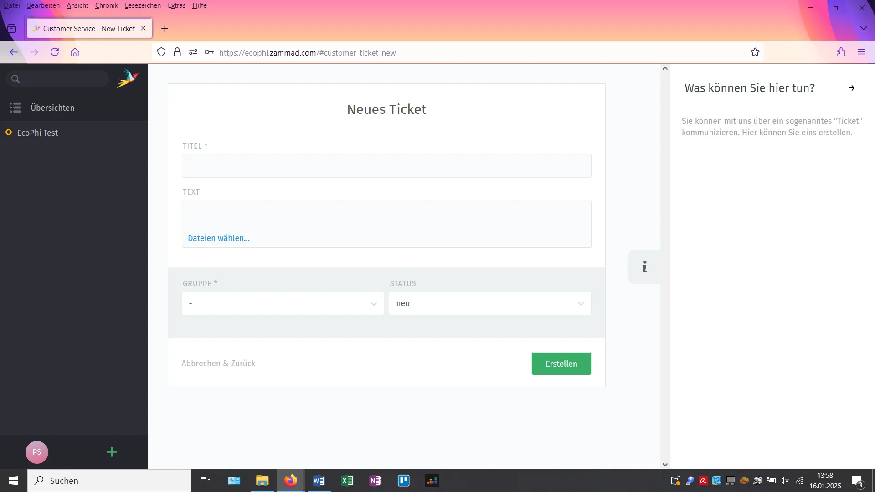Select the Customer Service - New Ticket tab
Image resolution: width=875 pixels, height=492 pixels.
[84, 28]
